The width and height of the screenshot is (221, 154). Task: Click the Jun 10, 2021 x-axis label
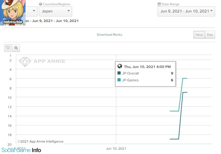116,148
